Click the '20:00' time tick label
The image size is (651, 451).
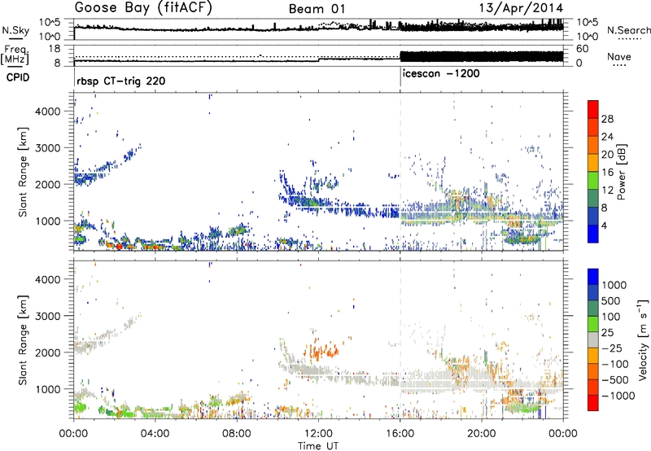pyautogui.click(x=482, y=434)
